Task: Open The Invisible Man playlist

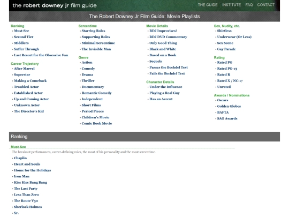Action: click(x=96, y=49)
